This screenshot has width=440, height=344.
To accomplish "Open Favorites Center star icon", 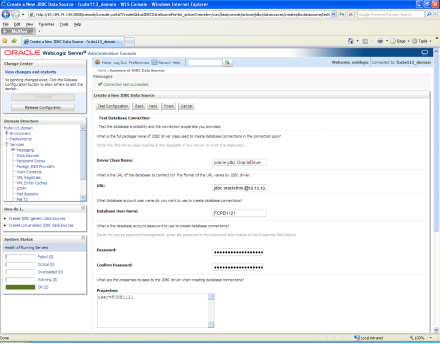I will (x=5, y=41).
